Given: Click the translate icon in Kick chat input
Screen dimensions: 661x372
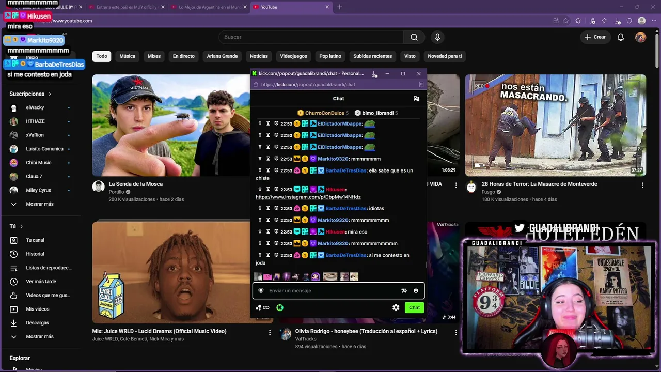Looking at the screenshot, I should tap(404, 291).
